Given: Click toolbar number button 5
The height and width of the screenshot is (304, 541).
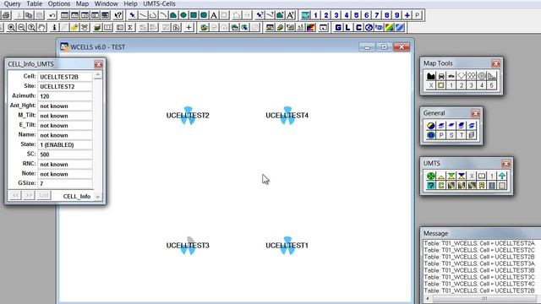Looking at the screenshot, I should coord(357,15).
